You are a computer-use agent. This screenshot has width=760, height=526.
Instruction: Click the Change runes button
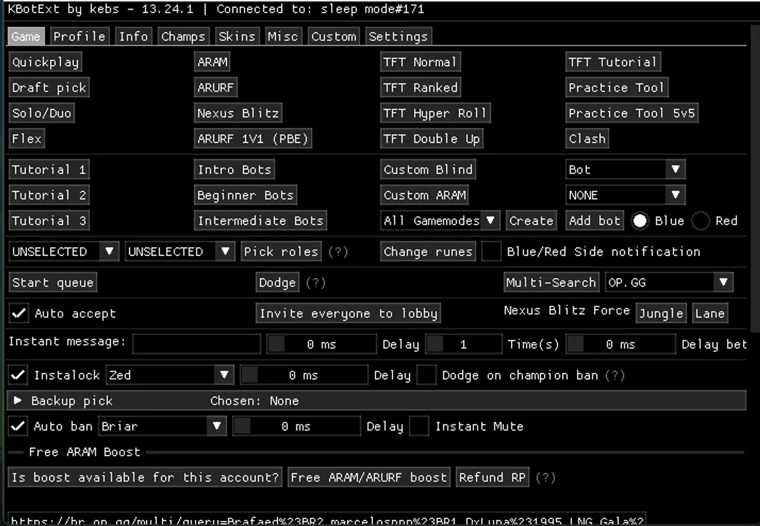pyautogui.click(x=428, y=252)
